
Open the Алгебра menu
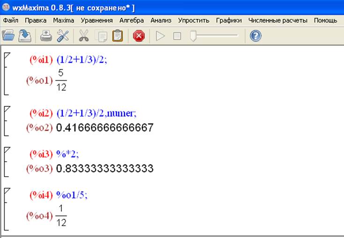click(132, 21)
